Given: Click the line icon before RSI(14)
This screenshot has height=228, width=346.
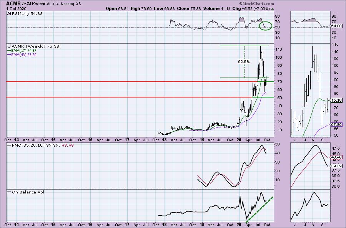Looking at the screenshot, I should point(9,13).
